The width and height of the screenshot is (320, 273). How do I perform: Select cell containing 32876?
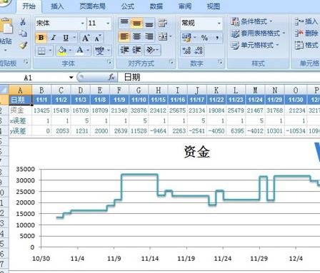pyautogui.click(x=139, y=110)
